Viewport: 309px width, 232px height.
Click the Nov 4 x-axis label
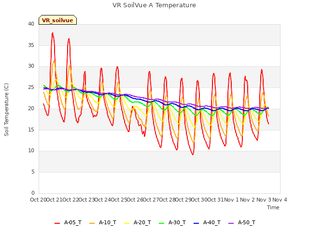coord(280,200)
